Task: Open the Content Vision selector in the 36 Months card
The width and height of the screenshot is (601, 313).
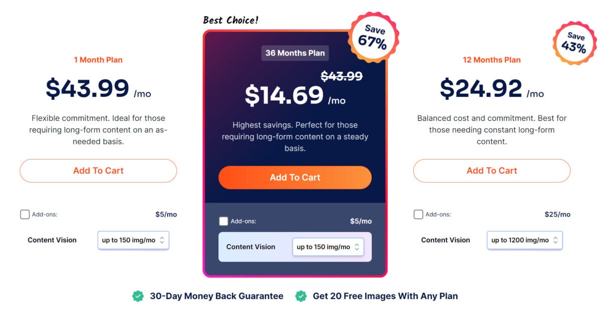Action: (328, 246)
